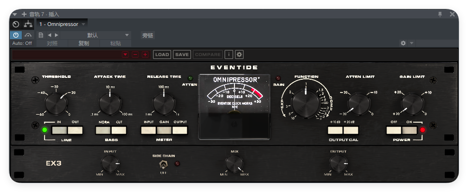This screenshot has width=468, height=192.
Task: Click the empty preset name field
Action: [x=66, y=54]
